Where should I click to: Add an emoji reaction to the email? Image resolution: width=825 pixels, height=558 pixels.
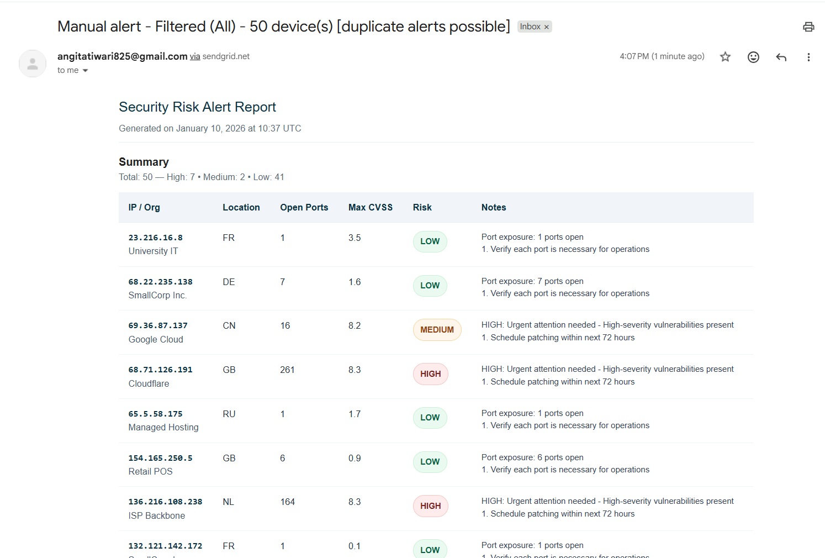[753, 57]
